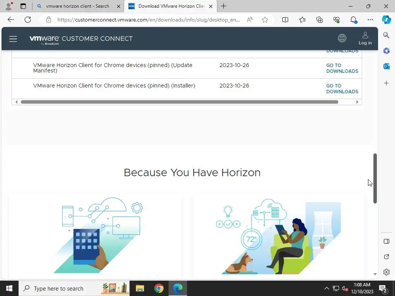Open the taskbar clock and date
The height and width of the screenshot is (296, 395).
(x=362, y=288)
